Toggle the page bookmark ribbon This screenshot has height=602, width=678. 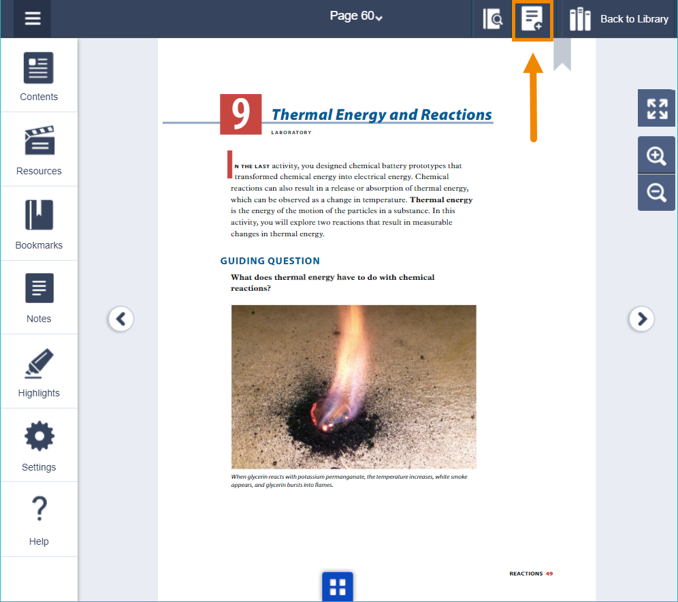pos(562,56)
